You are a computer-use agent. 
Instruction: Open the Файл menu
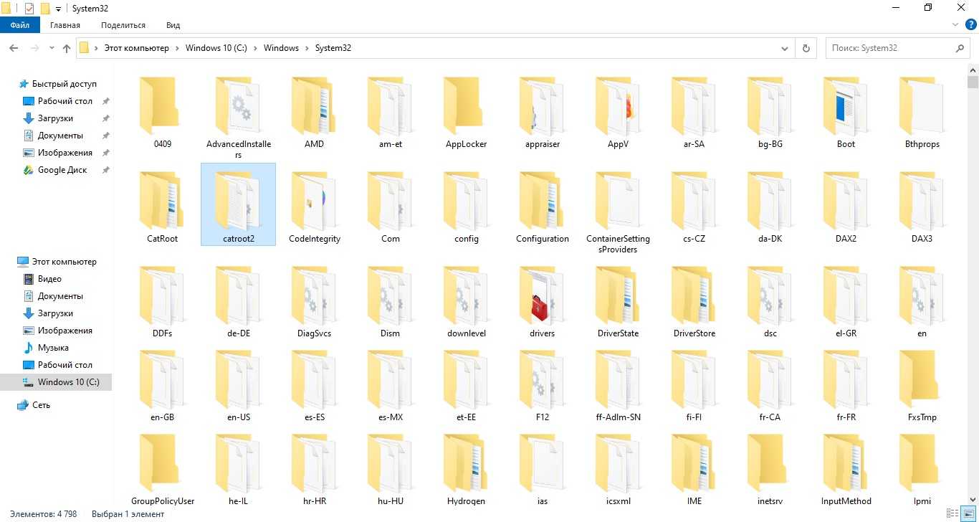20,25
